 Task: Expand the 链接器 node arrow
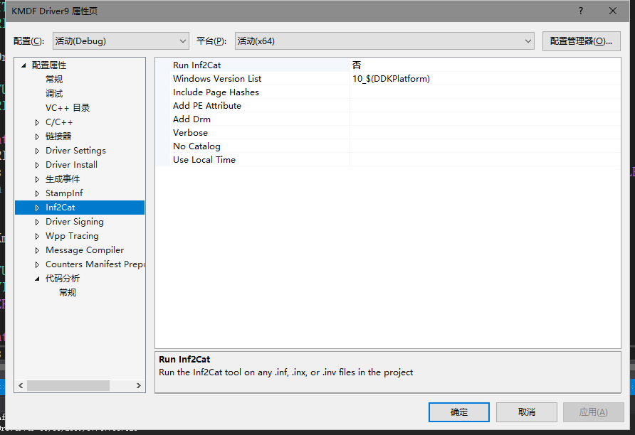(37, 136)
